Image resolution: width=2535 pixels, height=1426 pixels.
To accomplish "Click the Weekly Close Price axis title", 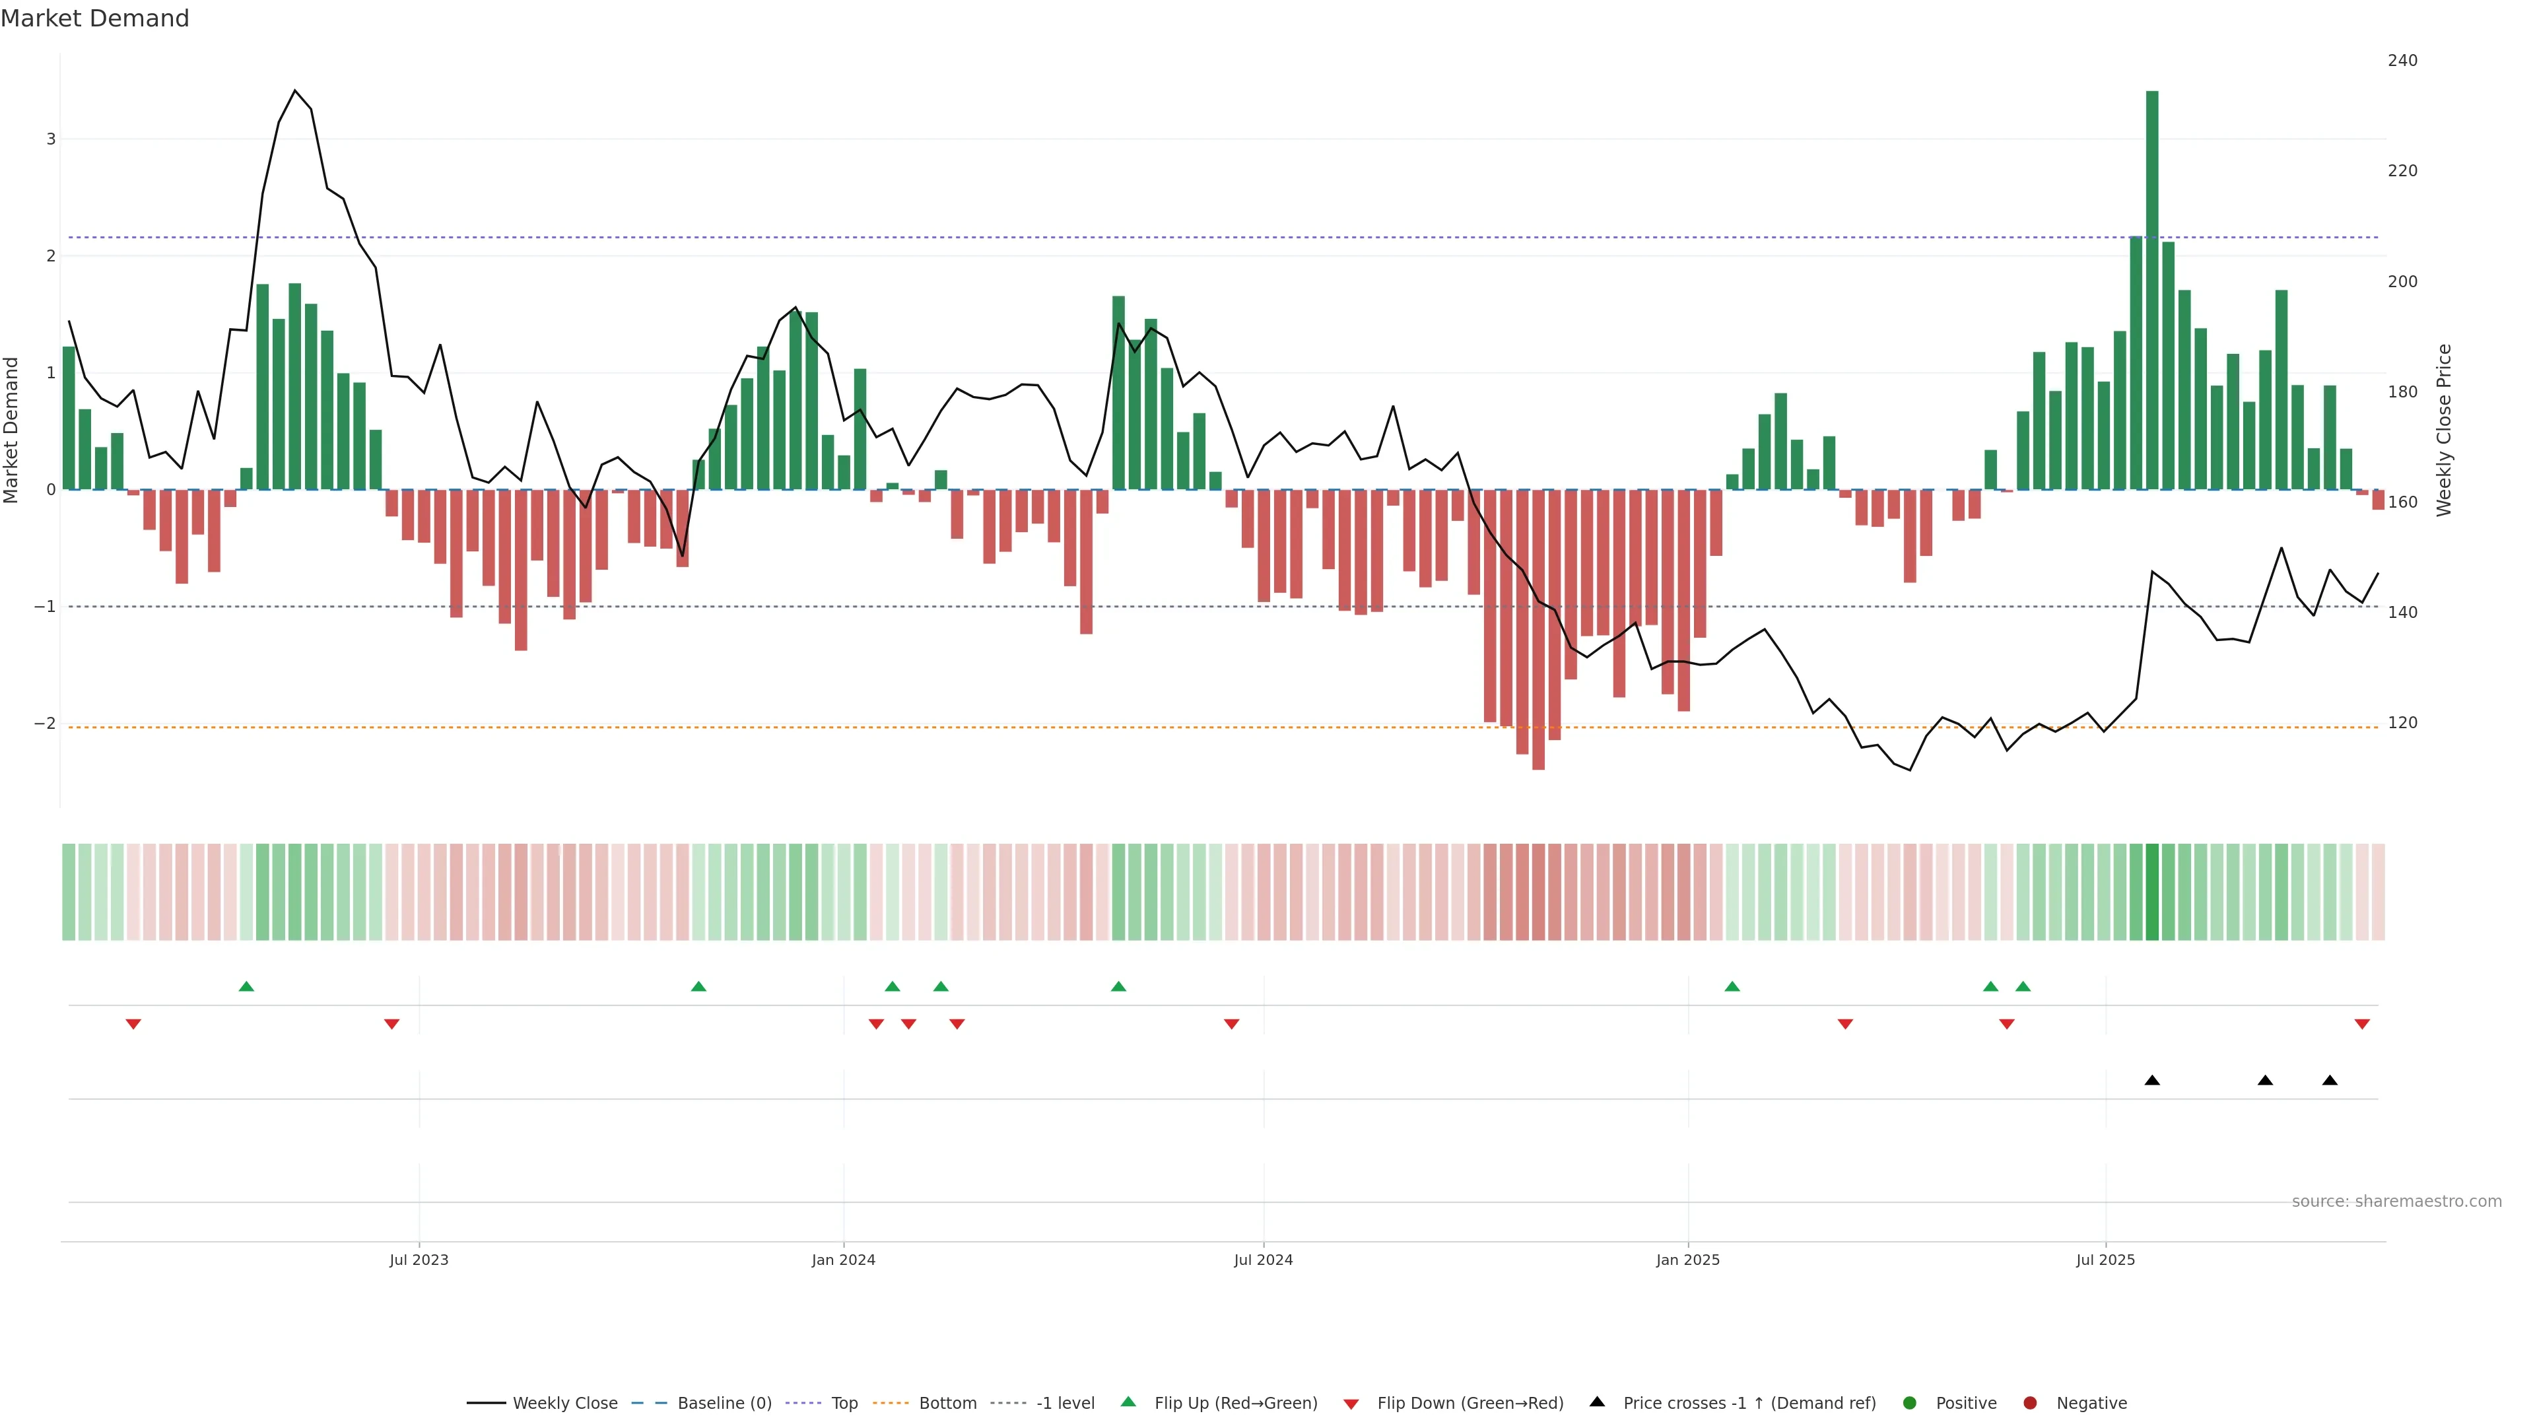I will (2443, 430).
